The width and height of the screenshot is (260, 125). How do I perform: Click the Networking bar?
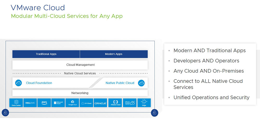[x=80, y=93]
